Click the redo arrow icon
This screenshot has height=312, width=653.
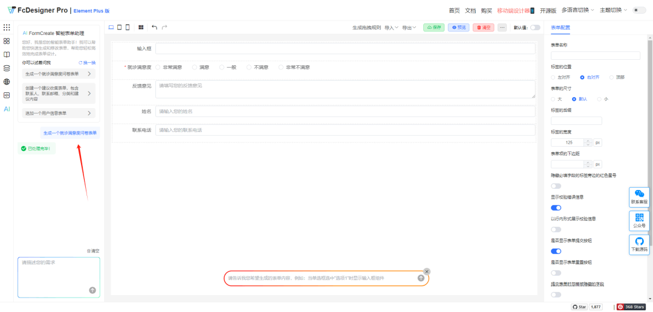coord(164,27)
